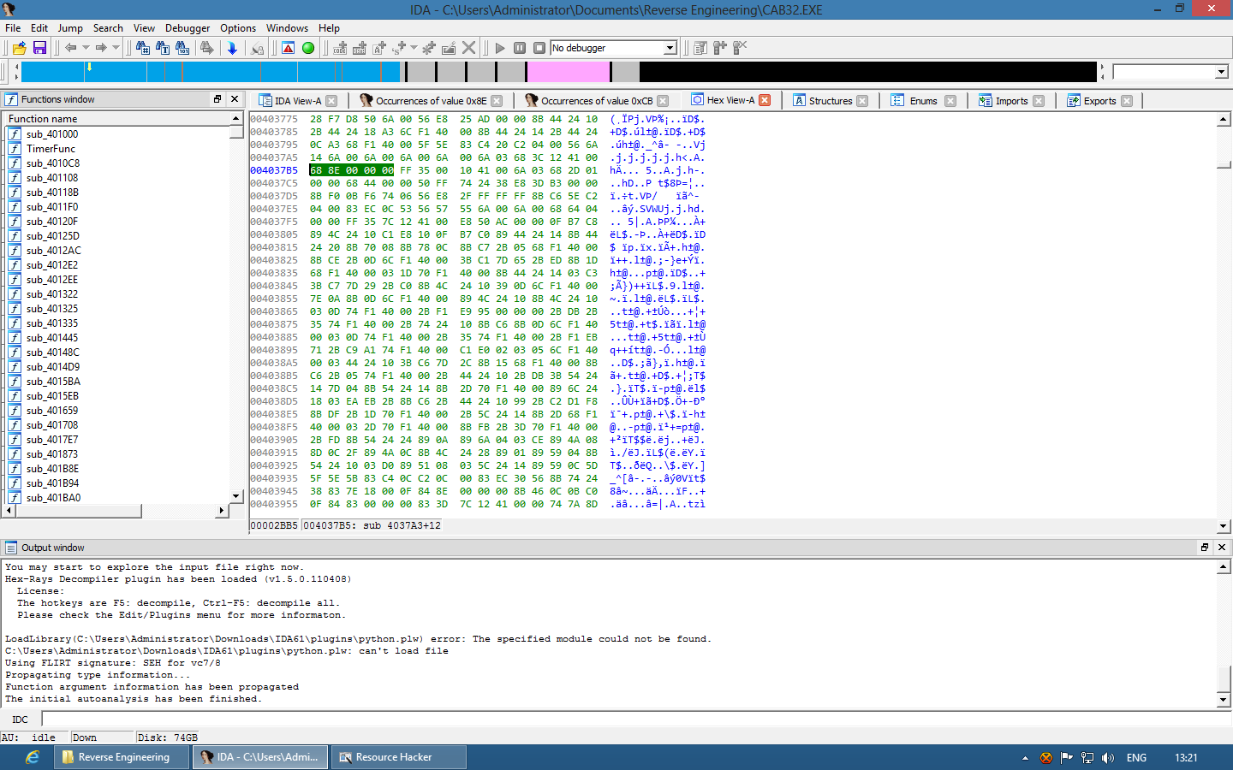Click the highlighted bytes 68 8E 00 00 00
This screenshot has width=1233, height=770.
pos(351,170)
